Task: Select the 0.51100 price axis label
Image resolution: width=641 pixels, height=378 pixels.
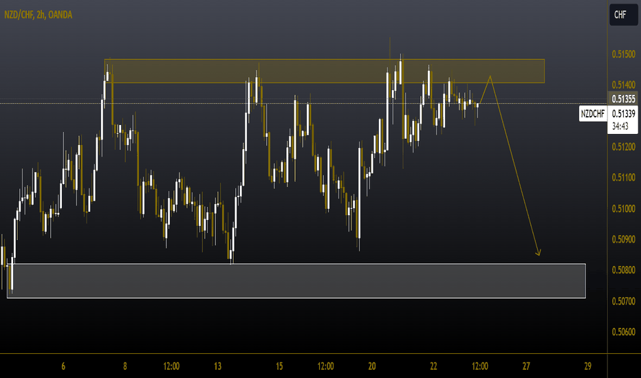Action: [x=623, y=177]
